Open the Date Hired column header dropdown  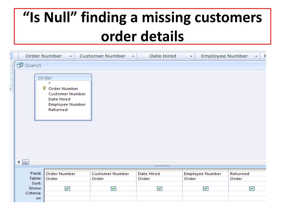[x=191, y=56]
